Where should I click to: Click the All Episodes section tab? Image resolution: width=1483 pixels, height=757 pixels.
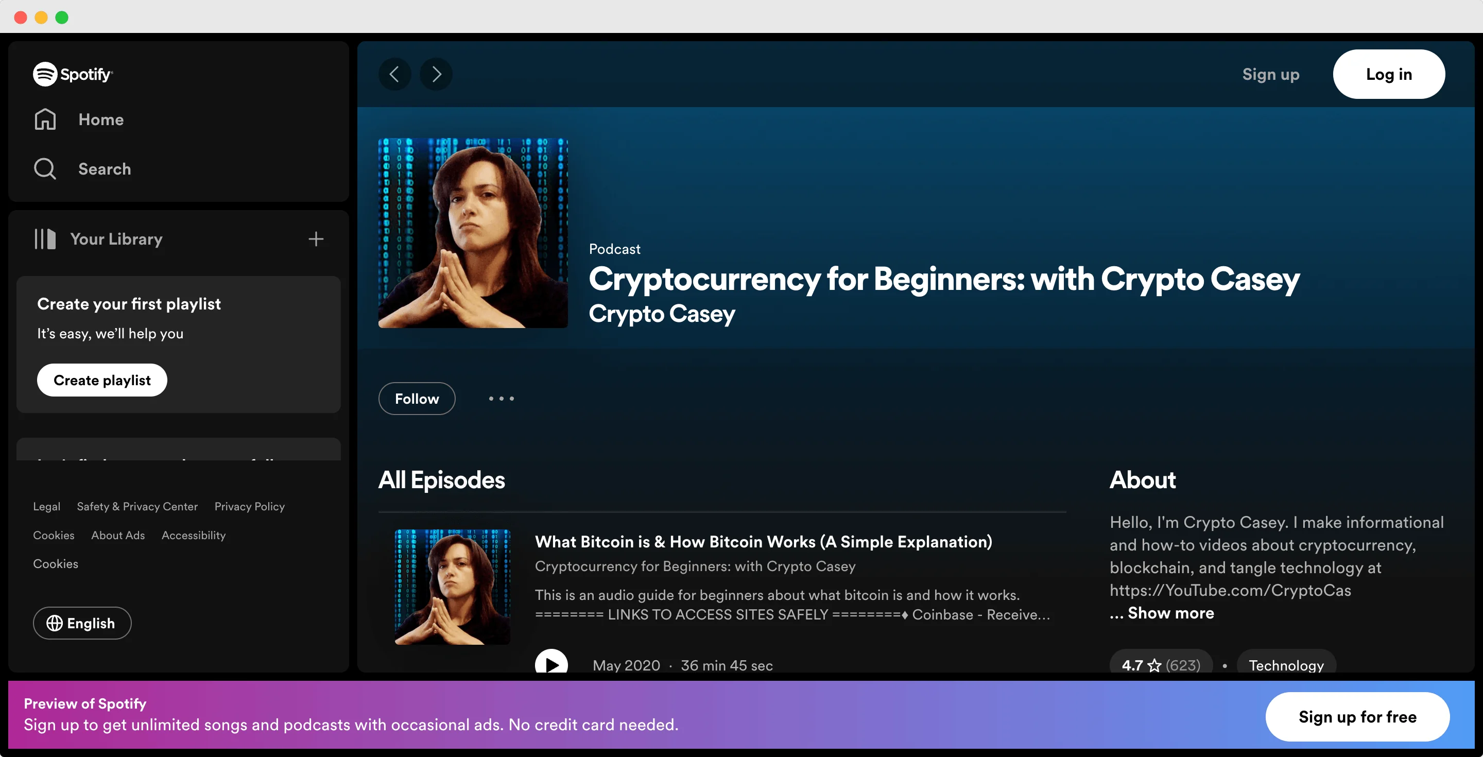point(441,480)
